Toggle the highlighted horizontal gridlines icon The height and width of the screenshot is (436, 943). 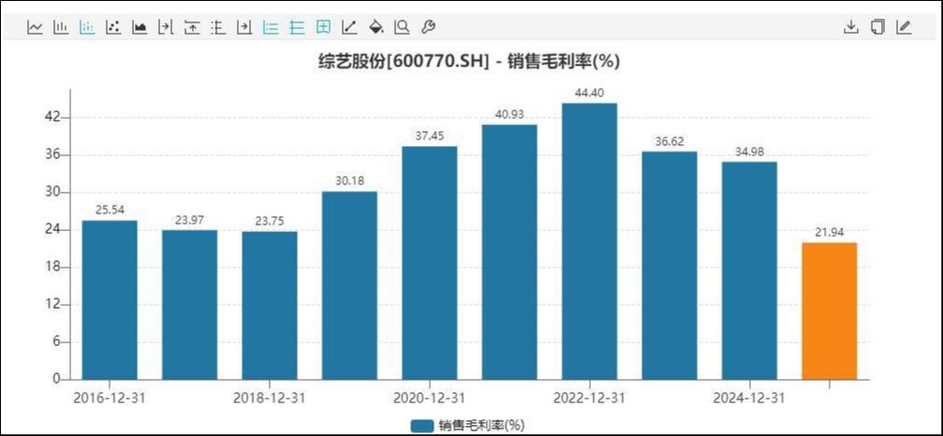297,27
